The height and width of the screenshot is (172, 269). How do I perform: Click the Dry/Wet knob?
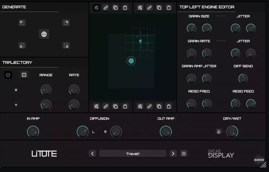point(232,132)
